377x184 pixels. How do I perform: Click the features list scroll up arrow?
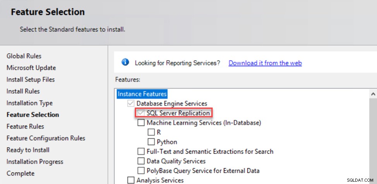(x=373, y=95)
